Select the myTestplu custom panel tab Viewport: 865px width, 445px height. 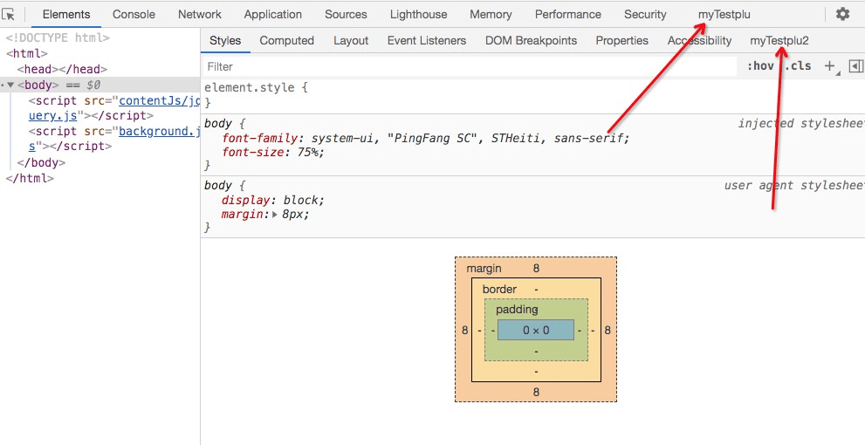pos(724,15)
